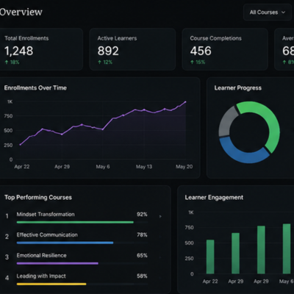Click the green up arrow under Total Enrollments
Image resolution: width=294 pixels, height=294 pixels.
point(7,62)
